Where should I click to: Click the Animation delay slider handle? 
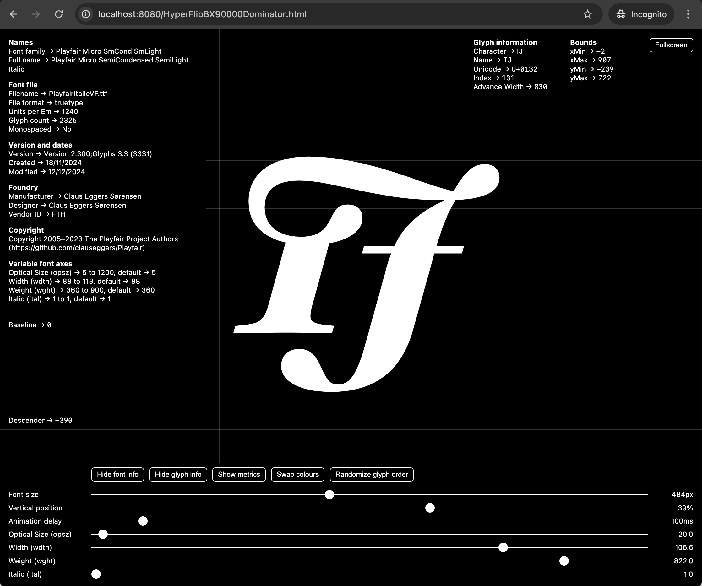tap(143, 521)
